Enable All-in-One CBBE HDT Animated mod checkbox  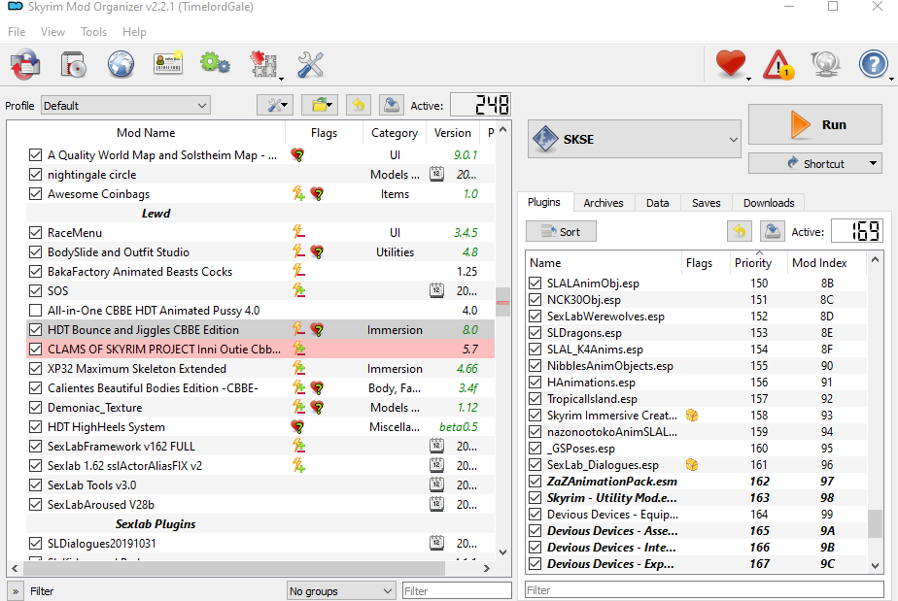[36, 311]
